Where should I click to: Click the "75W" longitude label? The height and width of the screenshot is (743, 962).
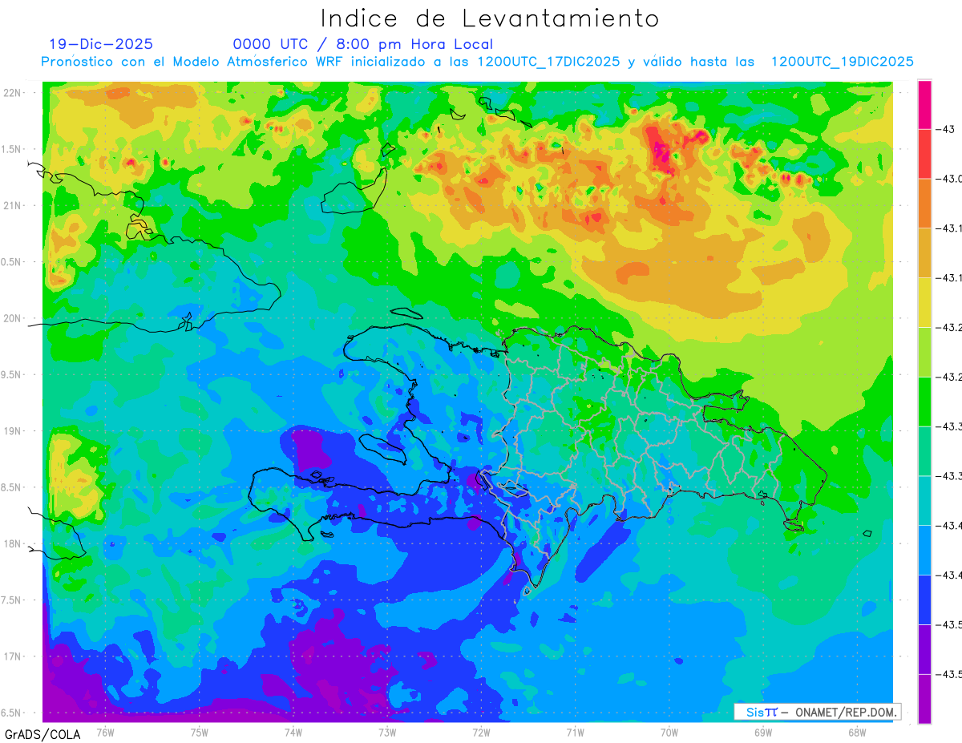[199, 732]
